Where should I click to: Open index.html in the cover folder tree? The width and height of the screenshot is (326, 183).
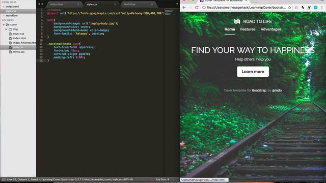pyautogui.click(x=19, y=38)
